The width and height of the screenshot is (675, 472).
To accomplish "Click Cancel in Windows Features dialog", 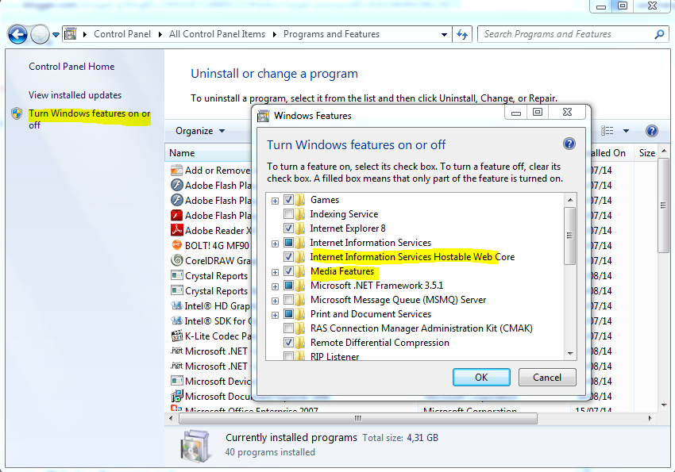I will [547, 378].
